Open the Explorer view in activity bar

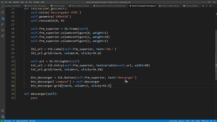pos(3,12)
